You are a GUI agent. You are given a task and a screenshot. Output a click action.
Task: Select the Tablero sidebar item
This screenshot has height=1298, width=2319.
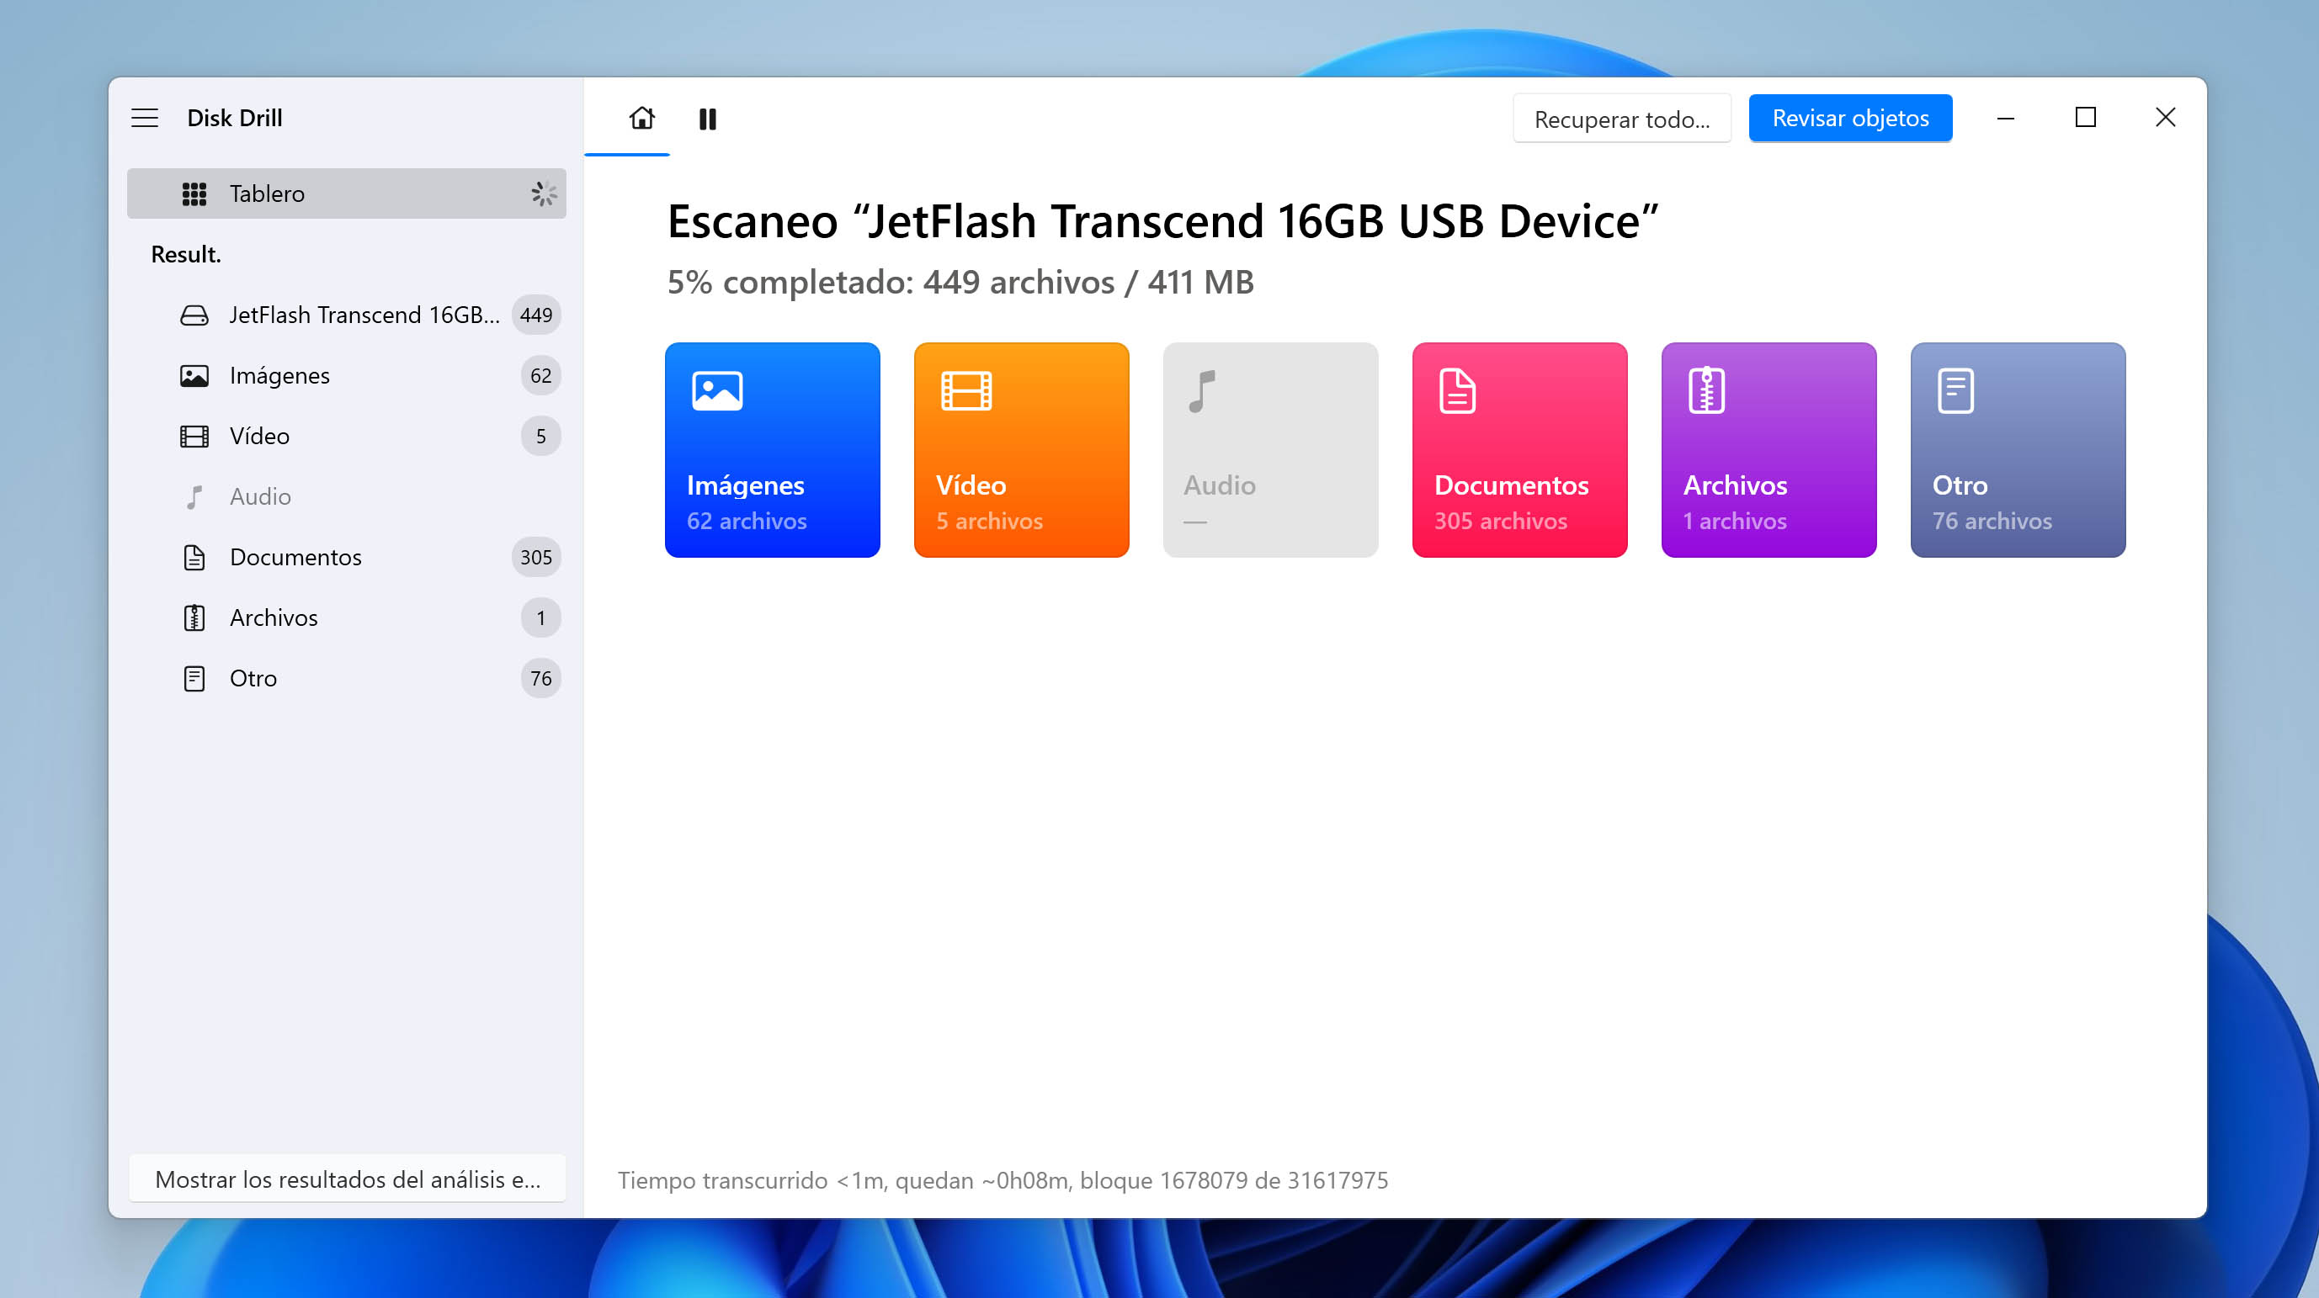click(347, 193)
